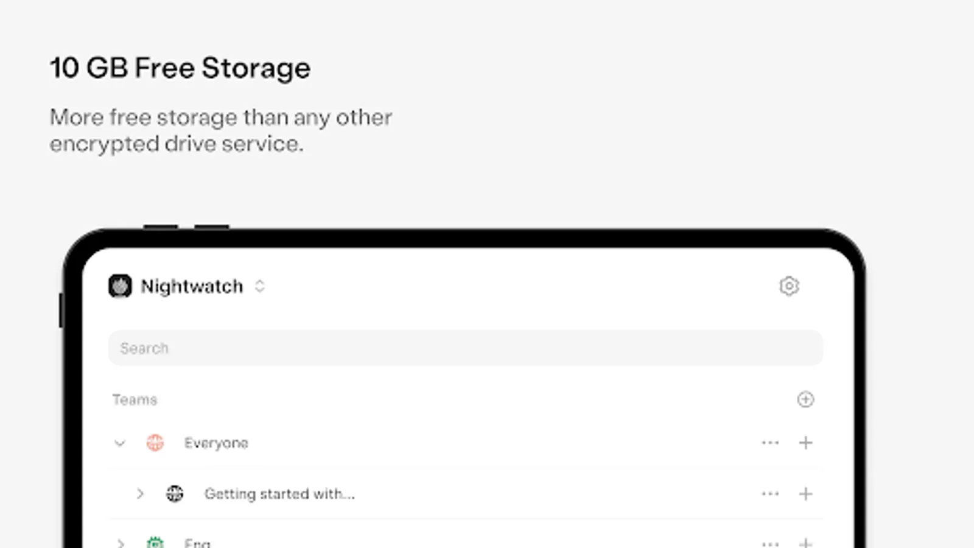
Task: Open settings via the gear icon
Action: 789,286
